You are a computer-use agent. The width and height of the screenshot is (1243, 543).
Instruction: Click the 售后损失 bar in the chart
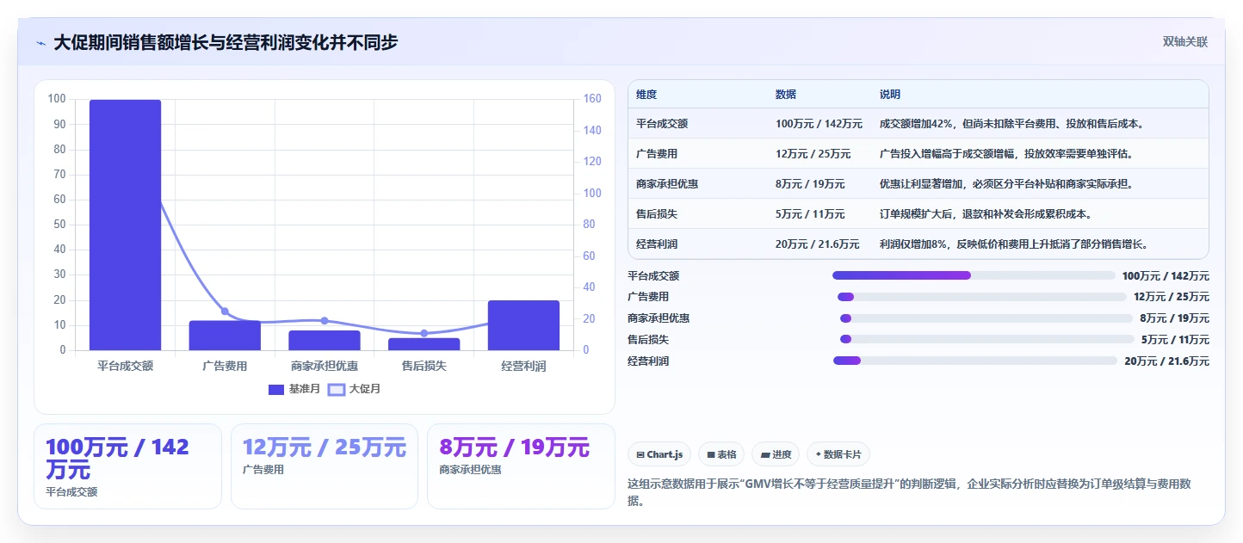click(424, 344)
